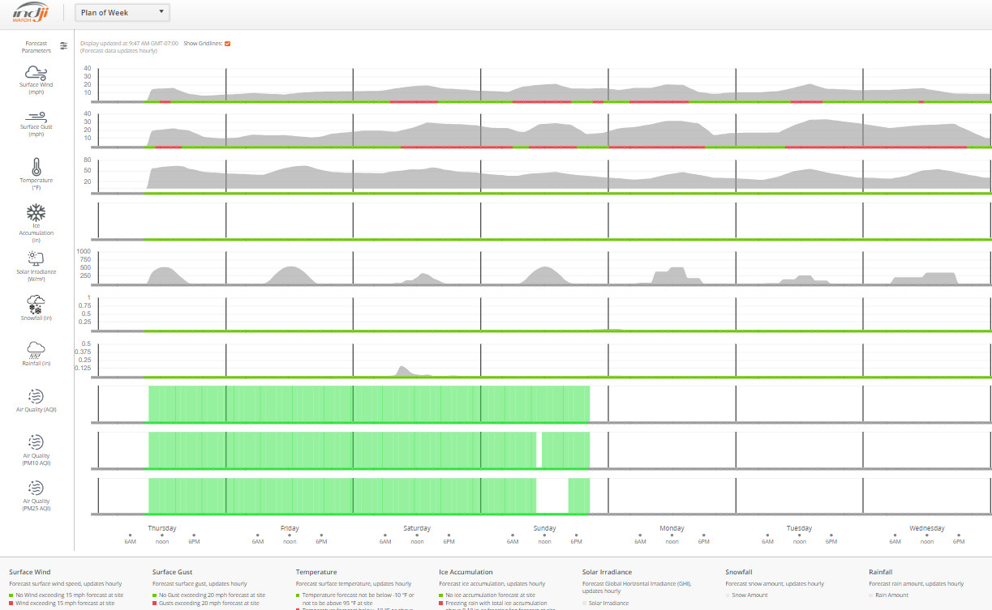Open the Plan of Week dropdown

pyautogui.click(x=122, y=12)
